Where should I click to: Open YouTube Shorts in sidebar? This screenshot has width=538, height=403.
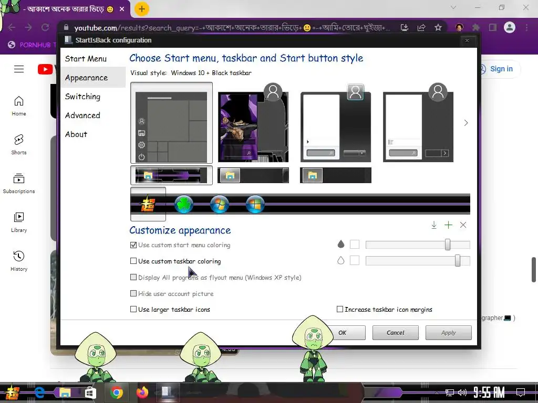19,145
